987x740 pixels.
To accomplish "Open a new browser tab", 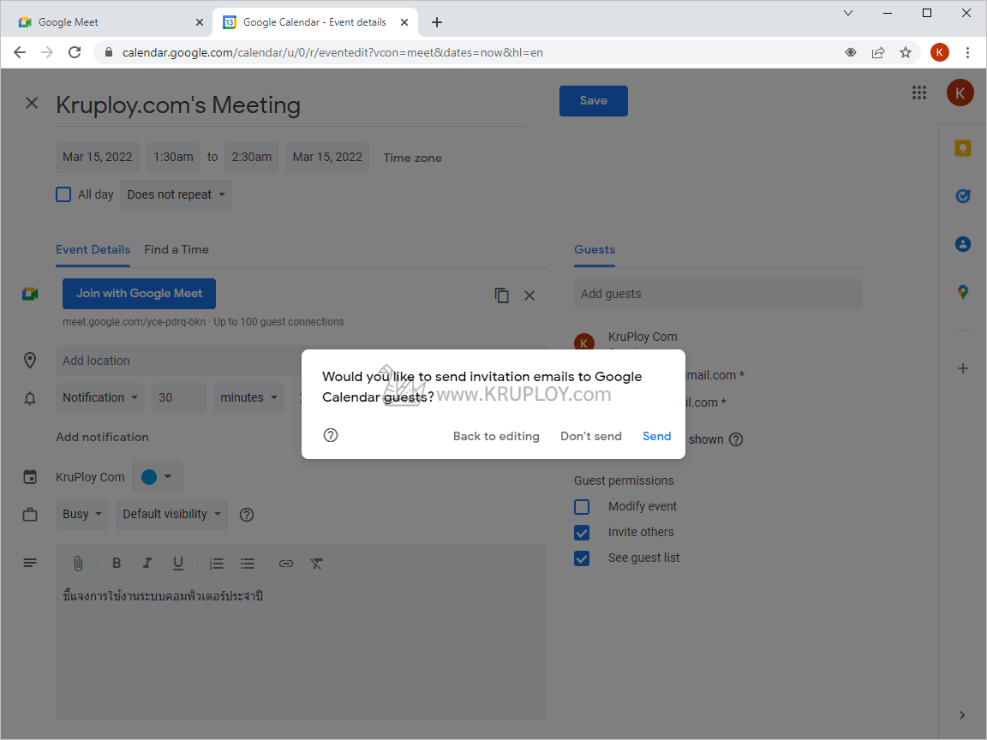I will [436, 22].
